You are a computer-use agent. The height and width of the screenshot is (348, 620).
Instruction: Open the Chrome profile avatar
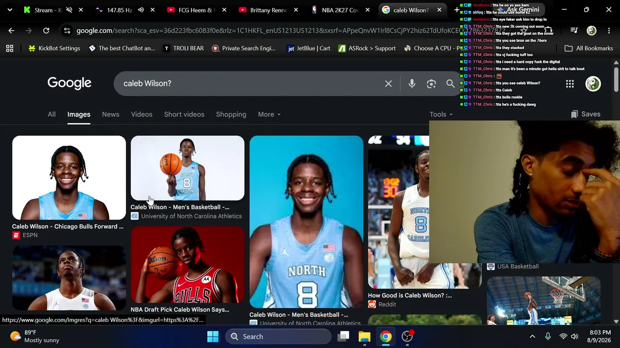(591, 30)
